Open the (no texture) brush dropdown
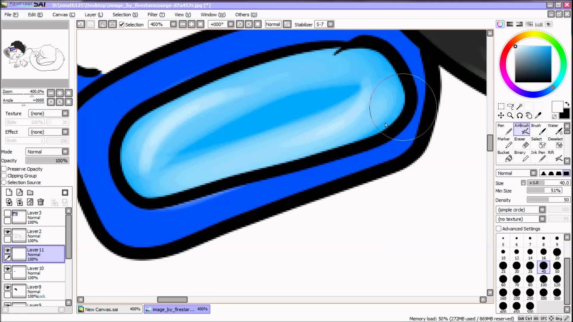This screenshot has height=322, width=573. 521,219
